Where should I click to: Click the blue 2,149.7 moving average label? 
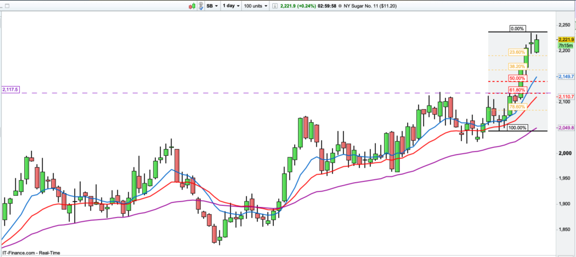tap(565, 76)
